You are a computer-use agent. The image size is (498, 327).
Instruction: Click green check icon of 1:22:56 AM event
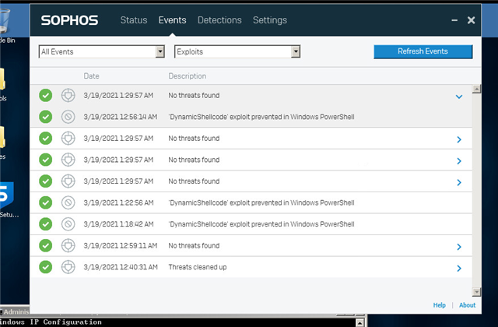coord(45,202)
